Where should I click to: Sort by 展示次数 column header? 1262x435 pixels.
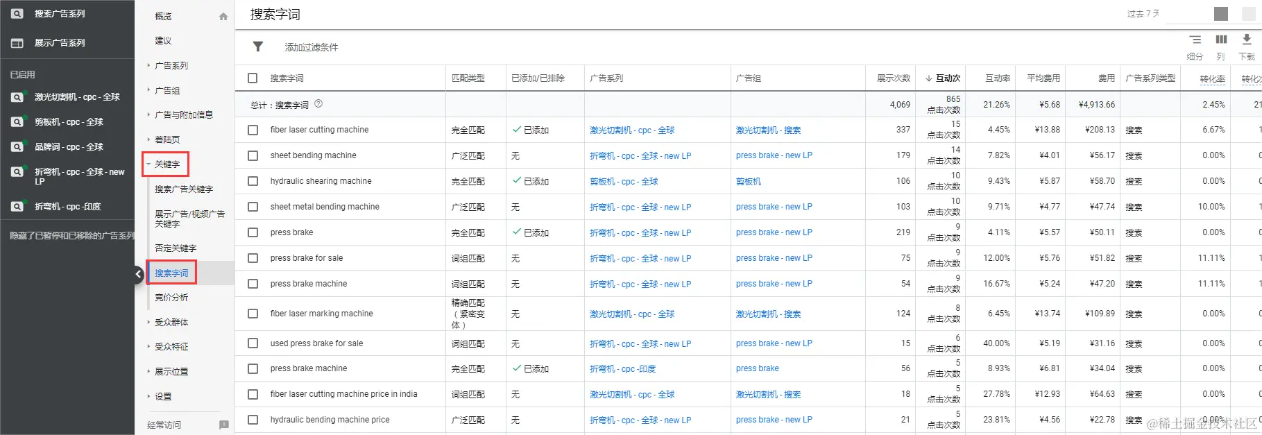click(x=894, y=78)
